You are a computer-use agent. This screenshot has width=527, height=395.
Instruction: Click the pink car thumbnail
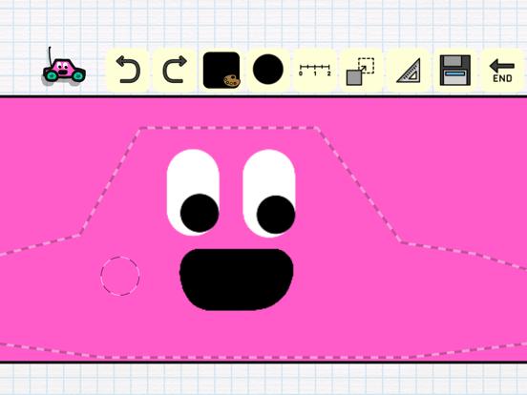click(x=64, y=67)
